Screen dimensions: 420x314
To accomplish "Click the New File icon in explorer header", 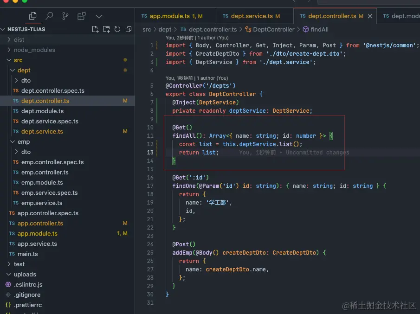I will [x=95, y=29].
